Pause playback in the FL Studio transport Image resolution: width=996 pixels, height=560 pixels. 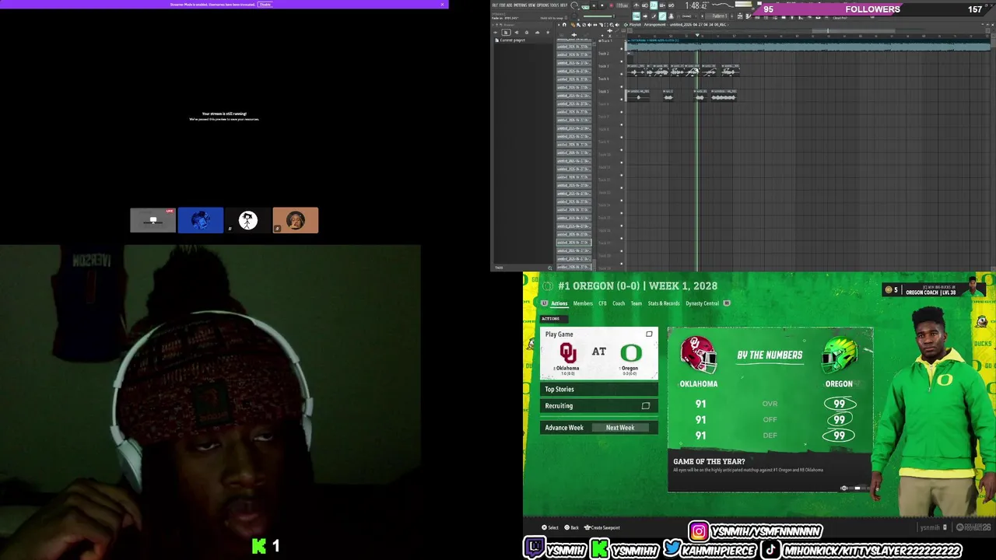[x=594, y=5]
